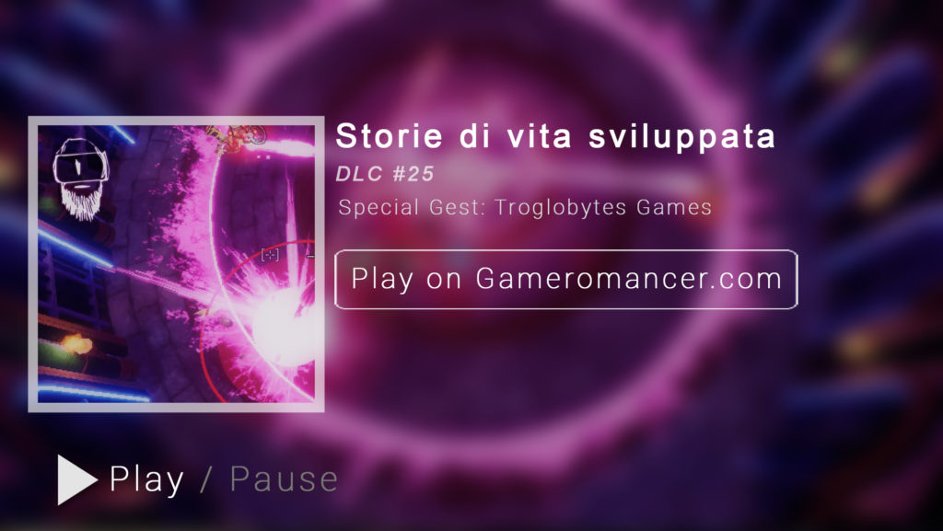The width and height of the screenshot is (943, 531).
Task: Select the Troglobytes Games guest name
Action: pyautogui.click(x=603, y=207)
